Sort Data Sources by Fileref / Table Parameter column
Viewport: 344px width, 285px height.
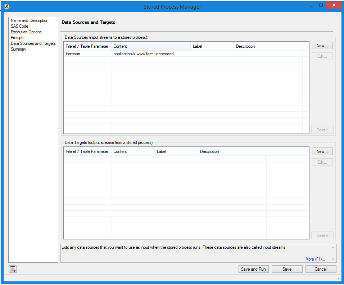coord(87,46)
